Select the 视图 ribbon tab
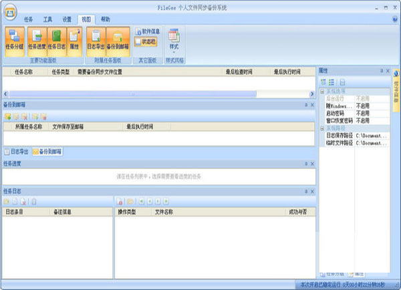Viewport: 401px width, 290px height. [86, 19]
